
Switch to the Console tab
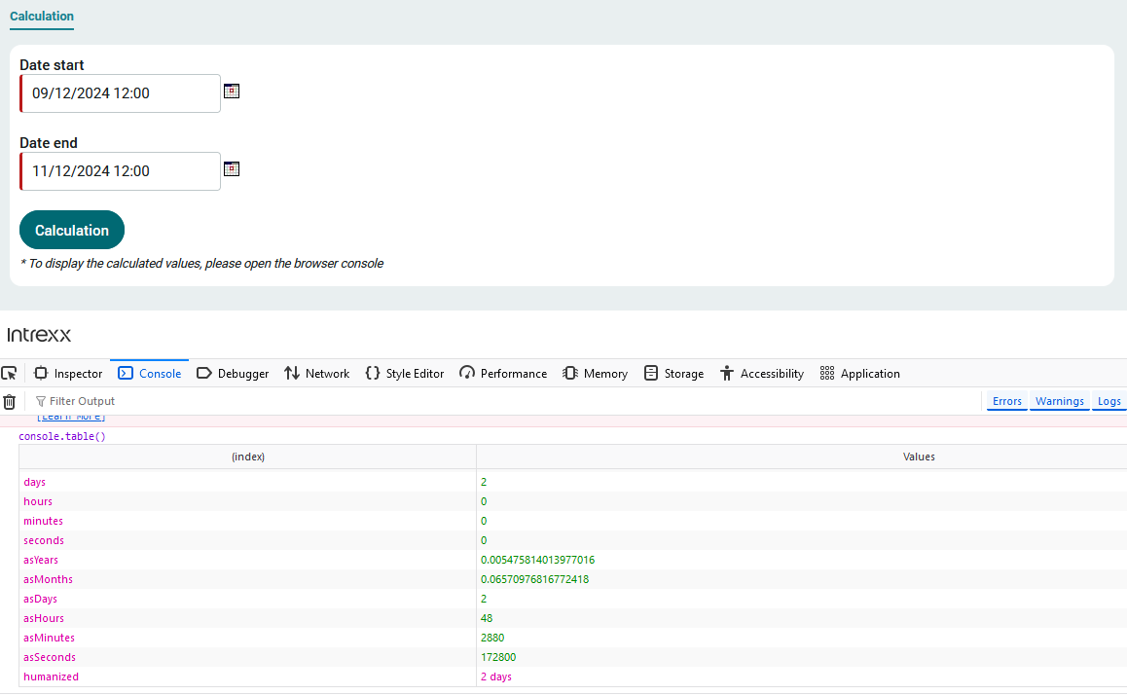150,373
